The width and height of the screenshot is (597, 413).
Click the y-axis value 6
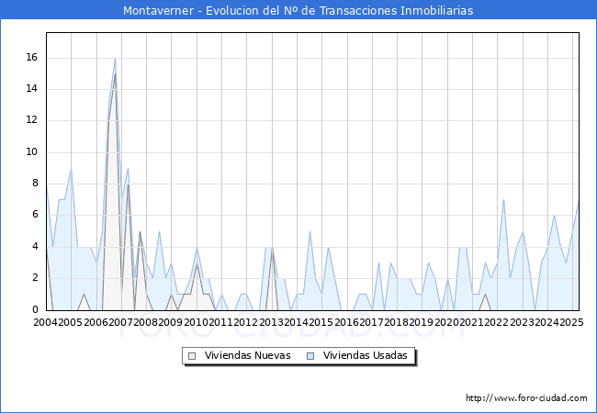click(35, 215)
